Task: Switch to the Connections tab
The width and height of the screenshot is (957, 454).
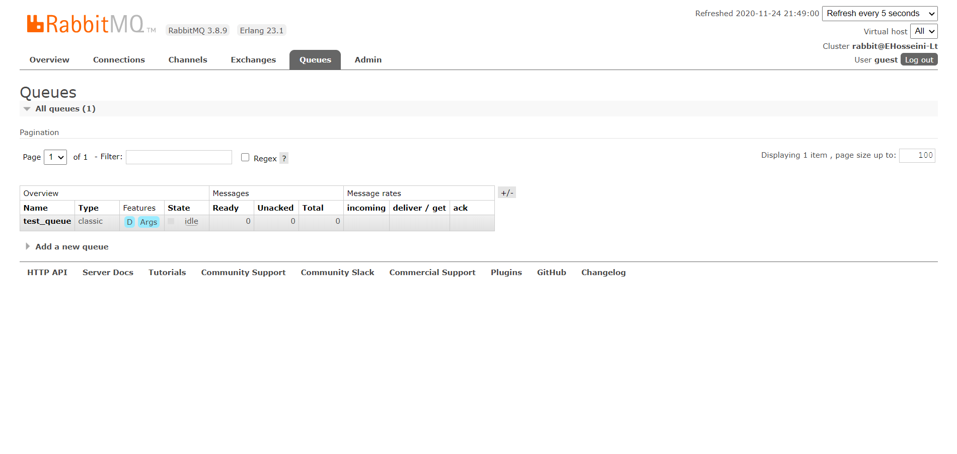Action: 119,59
